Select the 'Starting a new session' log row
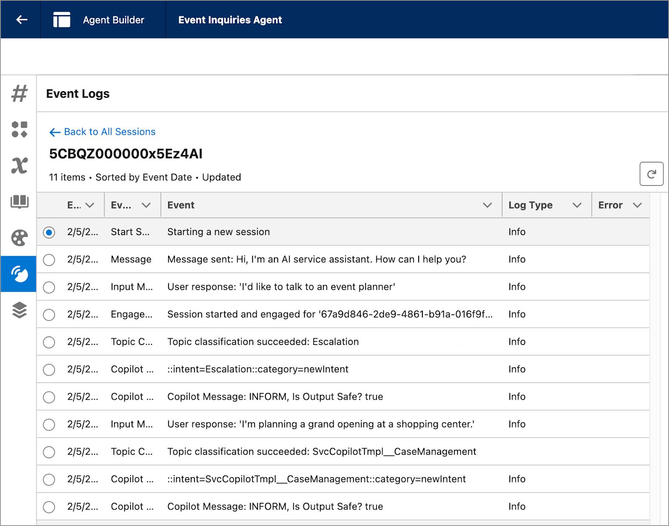 218,232
